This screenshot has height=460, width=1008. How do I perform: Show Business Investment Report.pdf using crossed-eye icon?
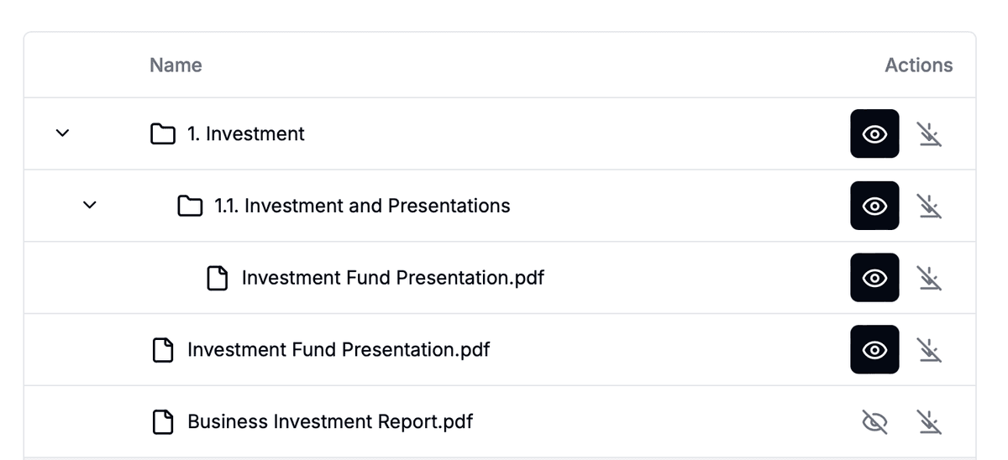874,421
